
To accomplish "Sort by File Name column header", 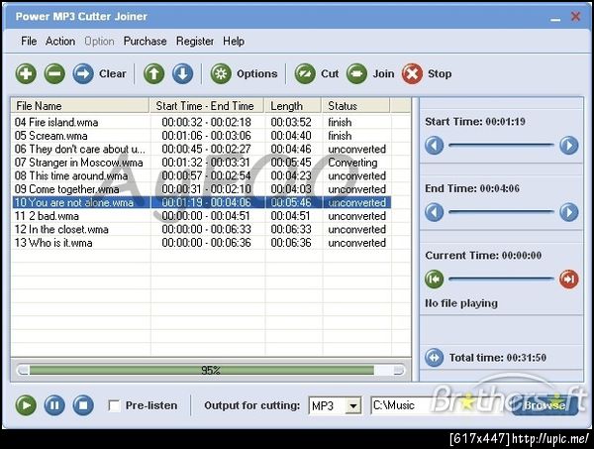I will tap(80, 106).
